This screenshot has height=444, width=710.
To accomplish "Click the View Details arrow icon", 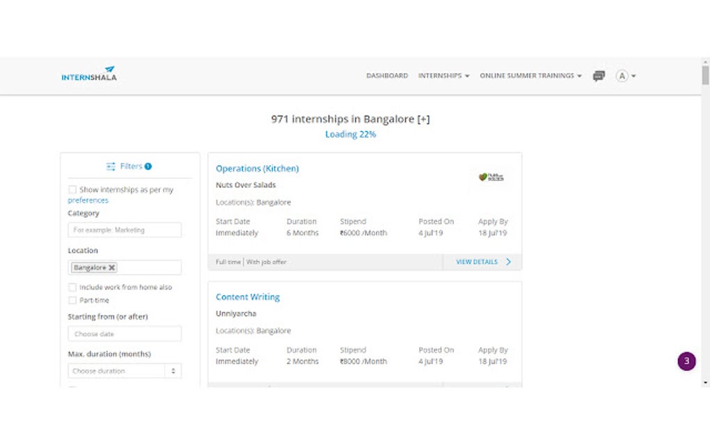I will point(508,262).
